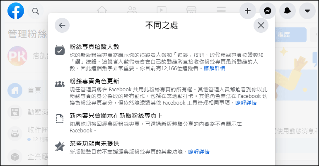The image size is (319, 166).
Task: Open the Facebook search magnifier
Action: (x=36, y=11)
